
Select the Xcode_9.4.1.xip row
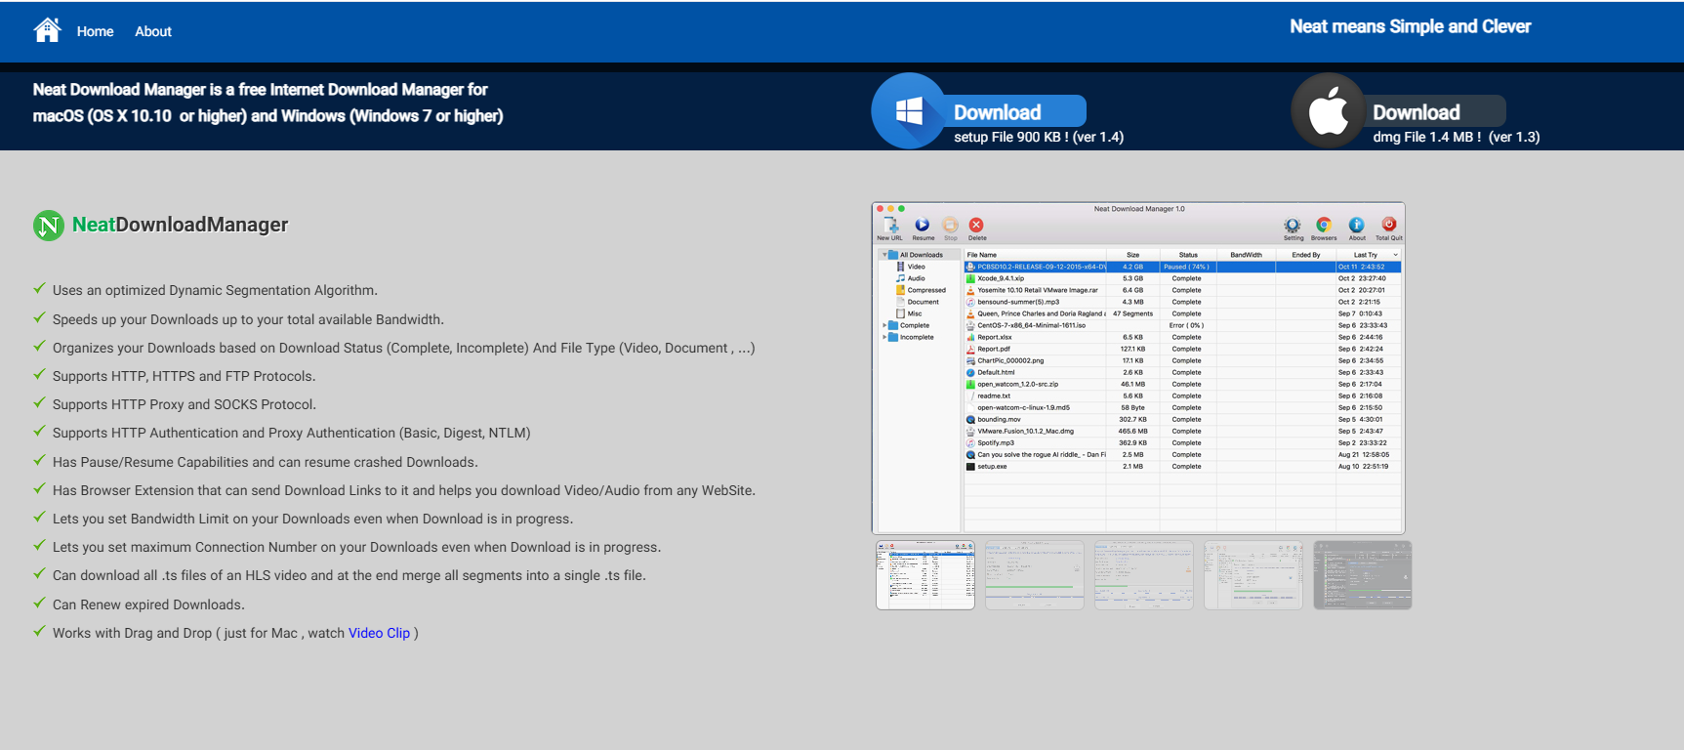coord(1182,278)
